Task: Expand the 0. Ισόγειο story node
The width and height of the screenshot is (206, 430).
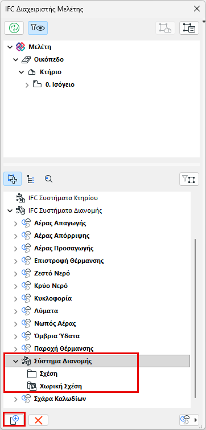Action: 27,85
